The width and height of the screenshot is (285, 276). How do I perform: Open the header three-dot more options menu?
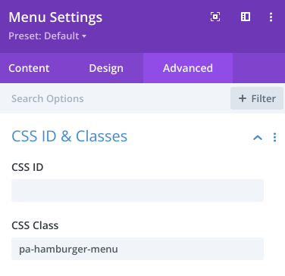[271, 17]
